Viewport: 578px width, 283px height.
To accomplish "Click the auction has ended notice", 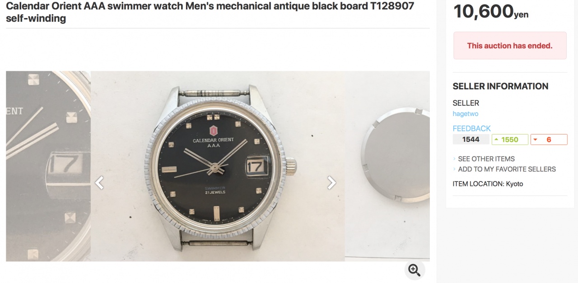I will [510, 46].
